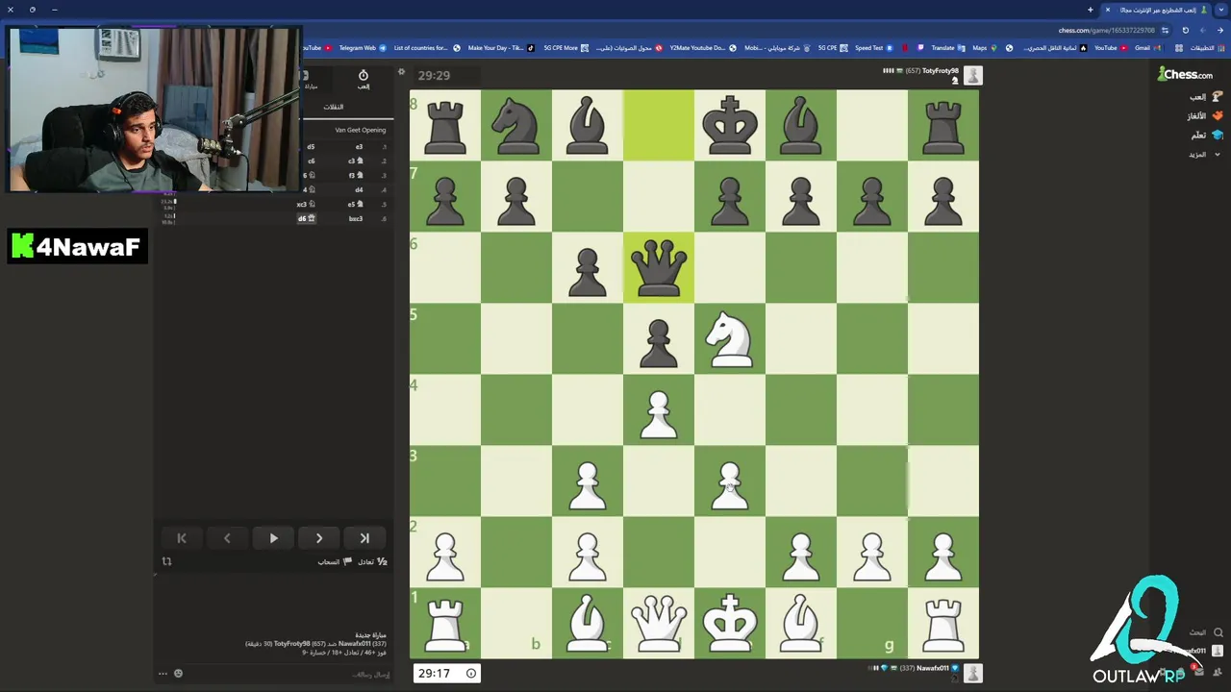1231x692 pixels.
Task: Step back one move in the game
Action: [227, 538]
